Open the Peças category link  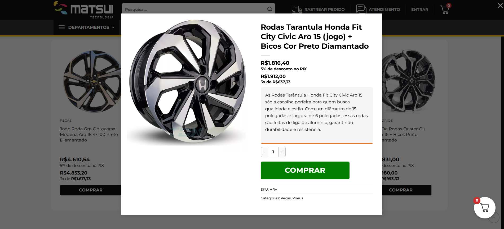(x=286, y=198)
